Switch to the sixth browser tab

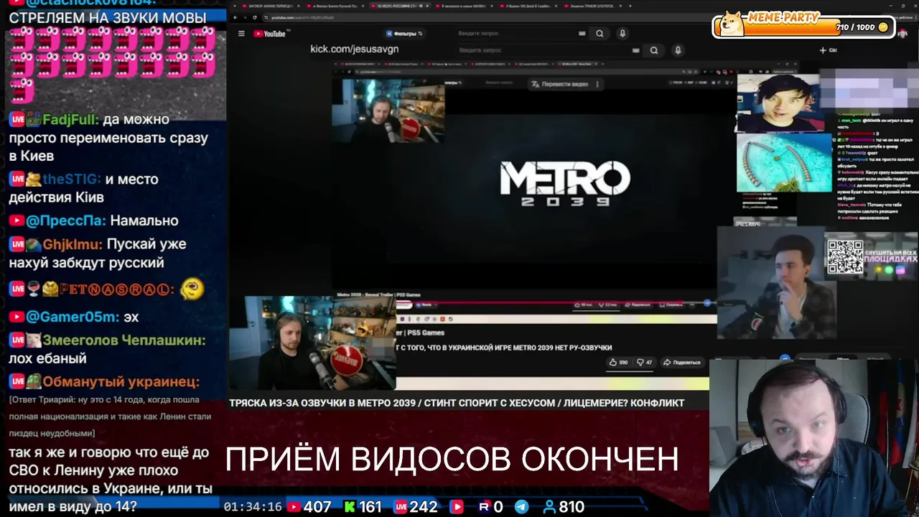click(x=592, y=6)
